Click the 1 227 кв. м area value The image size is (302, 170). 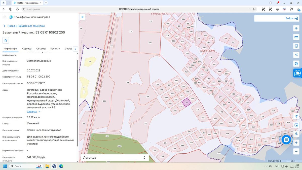pyautogui.click(x=34, y=117)
